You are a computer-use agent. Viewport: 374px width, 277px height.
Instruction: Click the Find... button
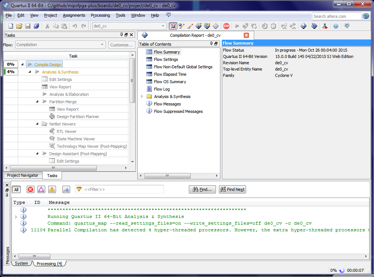click(202, 189)
